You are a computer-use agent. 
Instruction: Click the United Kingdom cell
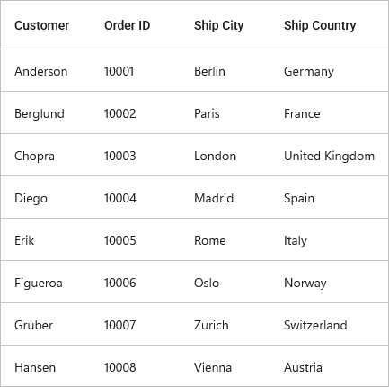coord(329,156)
